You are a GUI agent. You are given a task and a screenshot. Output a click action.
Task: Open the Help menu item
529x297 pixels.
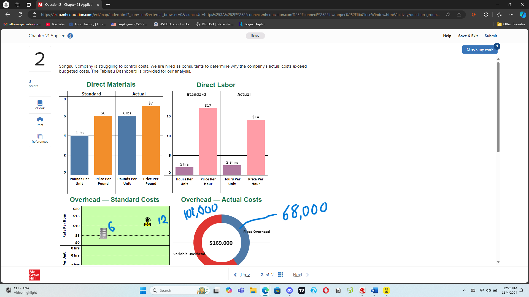tap(447, 36)
